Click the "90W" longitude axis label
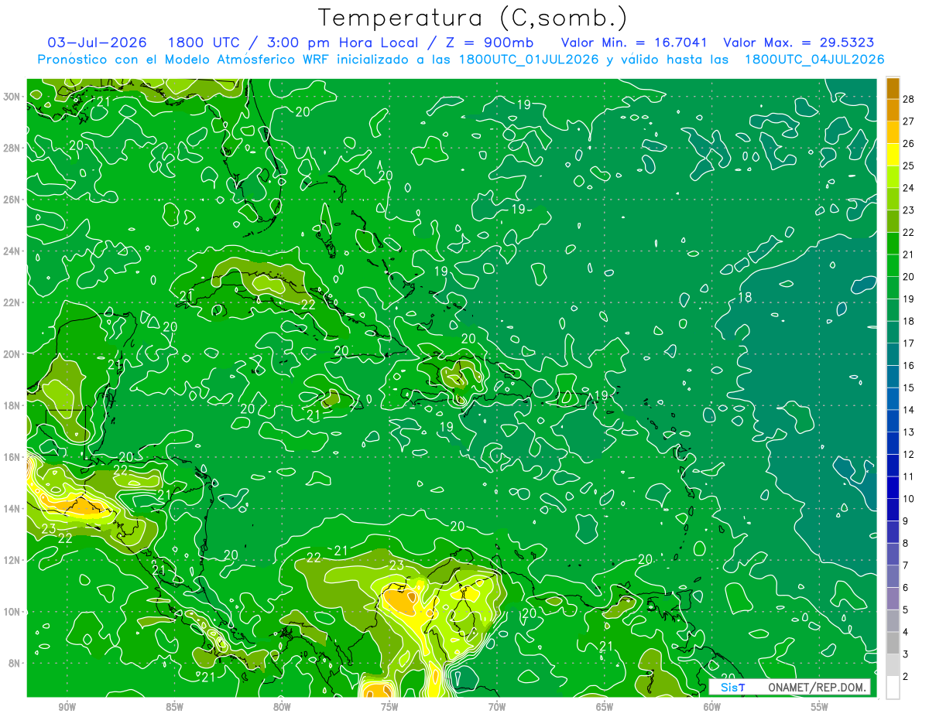 tap(67, 707)
